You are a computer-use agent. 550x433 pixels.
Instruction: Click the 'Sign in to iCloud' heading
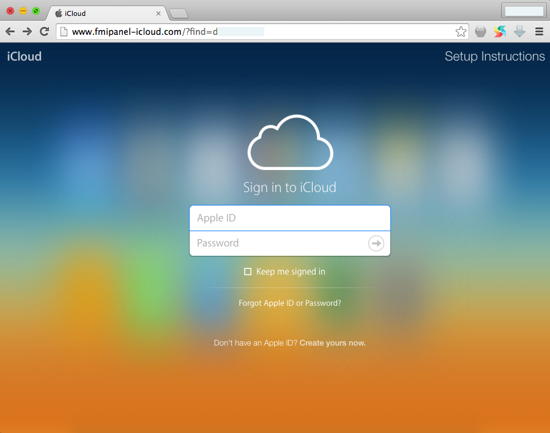[x=290, y=187]
